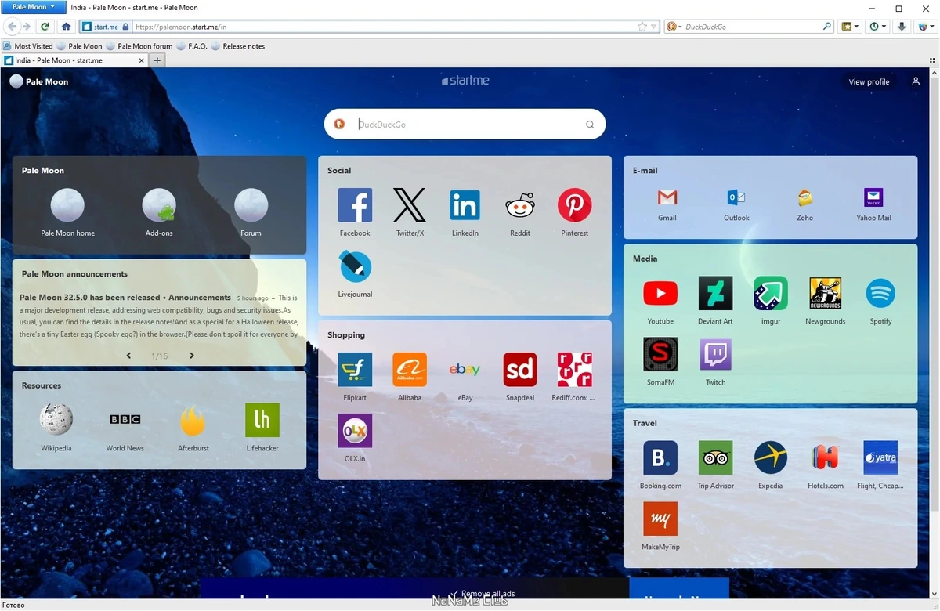Open the Snapdeal shopping icon
Viewport: 940px width, 611px height.
point(520,370)
